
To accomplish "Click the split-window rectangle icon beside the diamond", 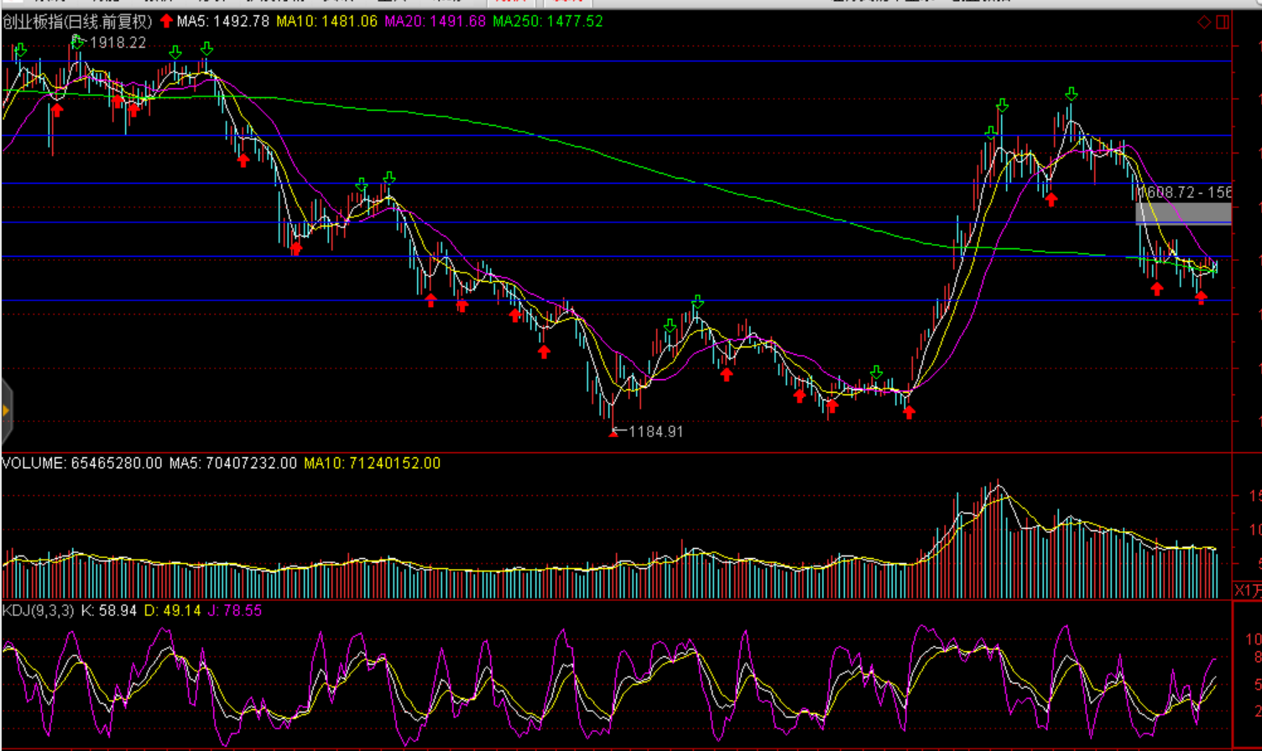I will [x=1223, y=22].
